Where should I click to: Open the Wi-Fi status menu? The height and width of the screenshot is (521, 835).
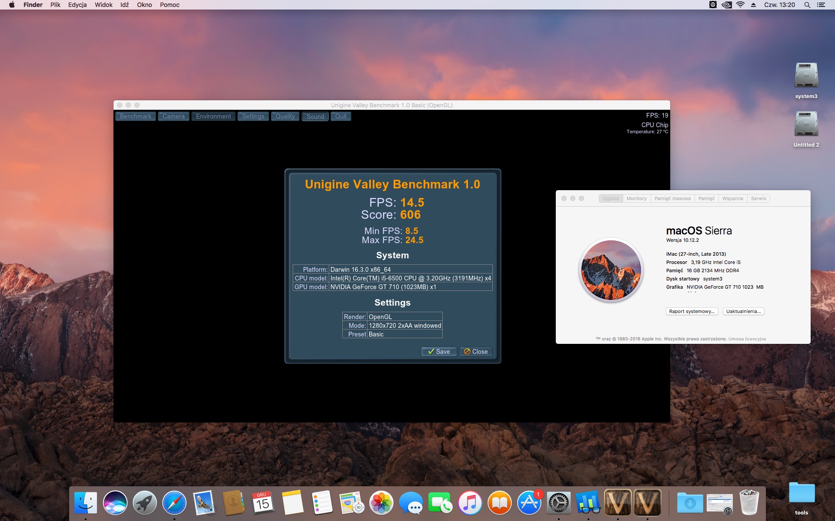(x=740, y=5)
